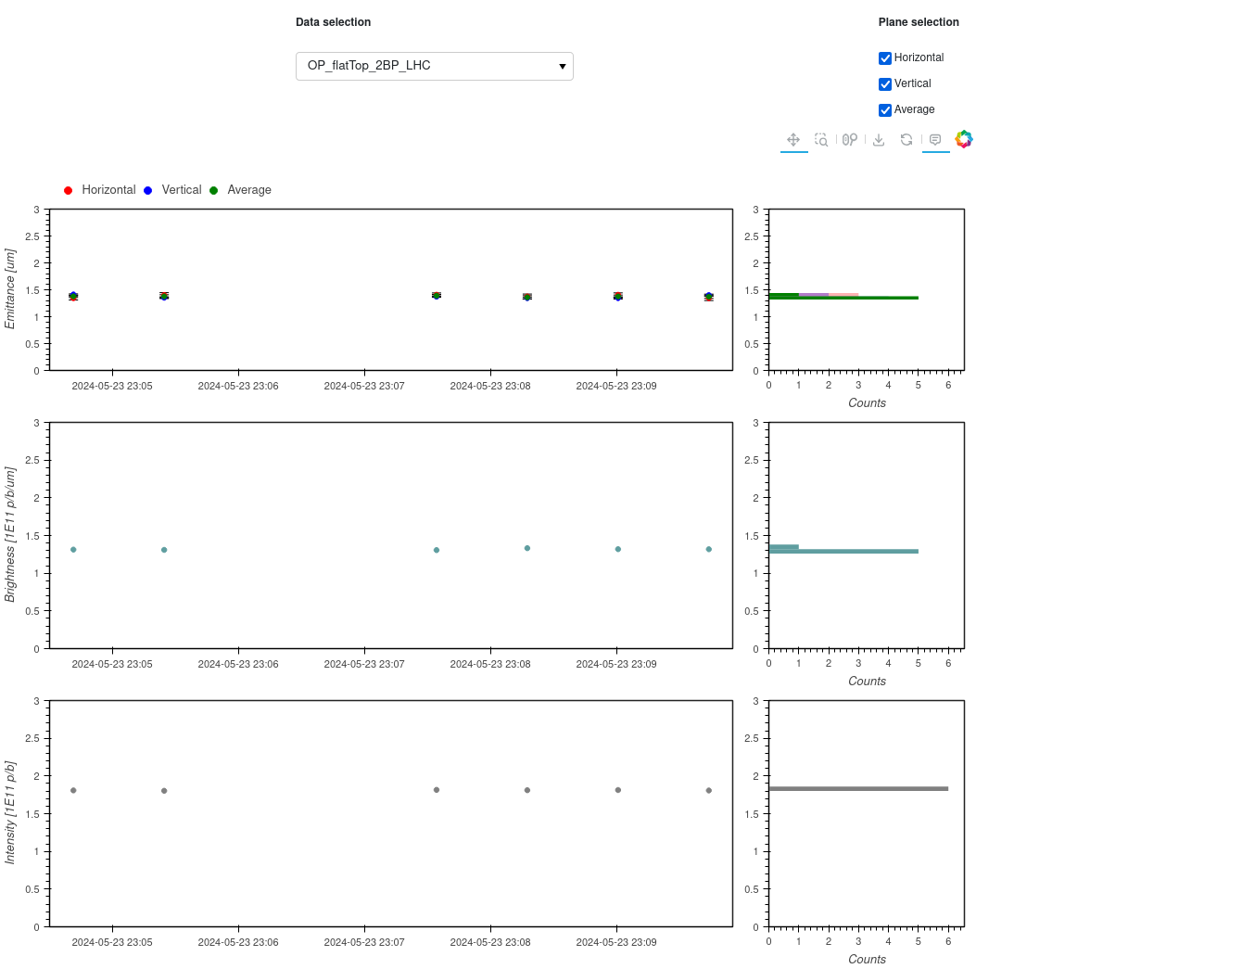This screenshot has width=1255, height=969.
Task: Uncheck the Vertical plane checkbox
Action: coord(885,84)
